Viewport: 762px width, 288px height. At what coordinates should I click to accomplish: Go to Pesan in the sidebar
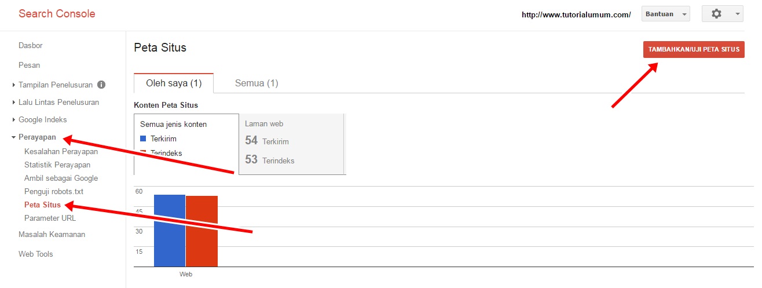pos(30,65)
